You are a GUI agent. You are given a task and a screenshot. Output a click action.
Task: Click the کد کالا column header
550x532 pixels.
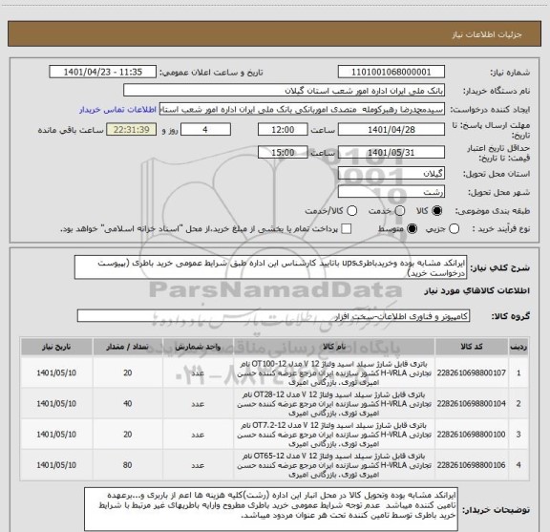pyautogui.click(x=472, y=347)
